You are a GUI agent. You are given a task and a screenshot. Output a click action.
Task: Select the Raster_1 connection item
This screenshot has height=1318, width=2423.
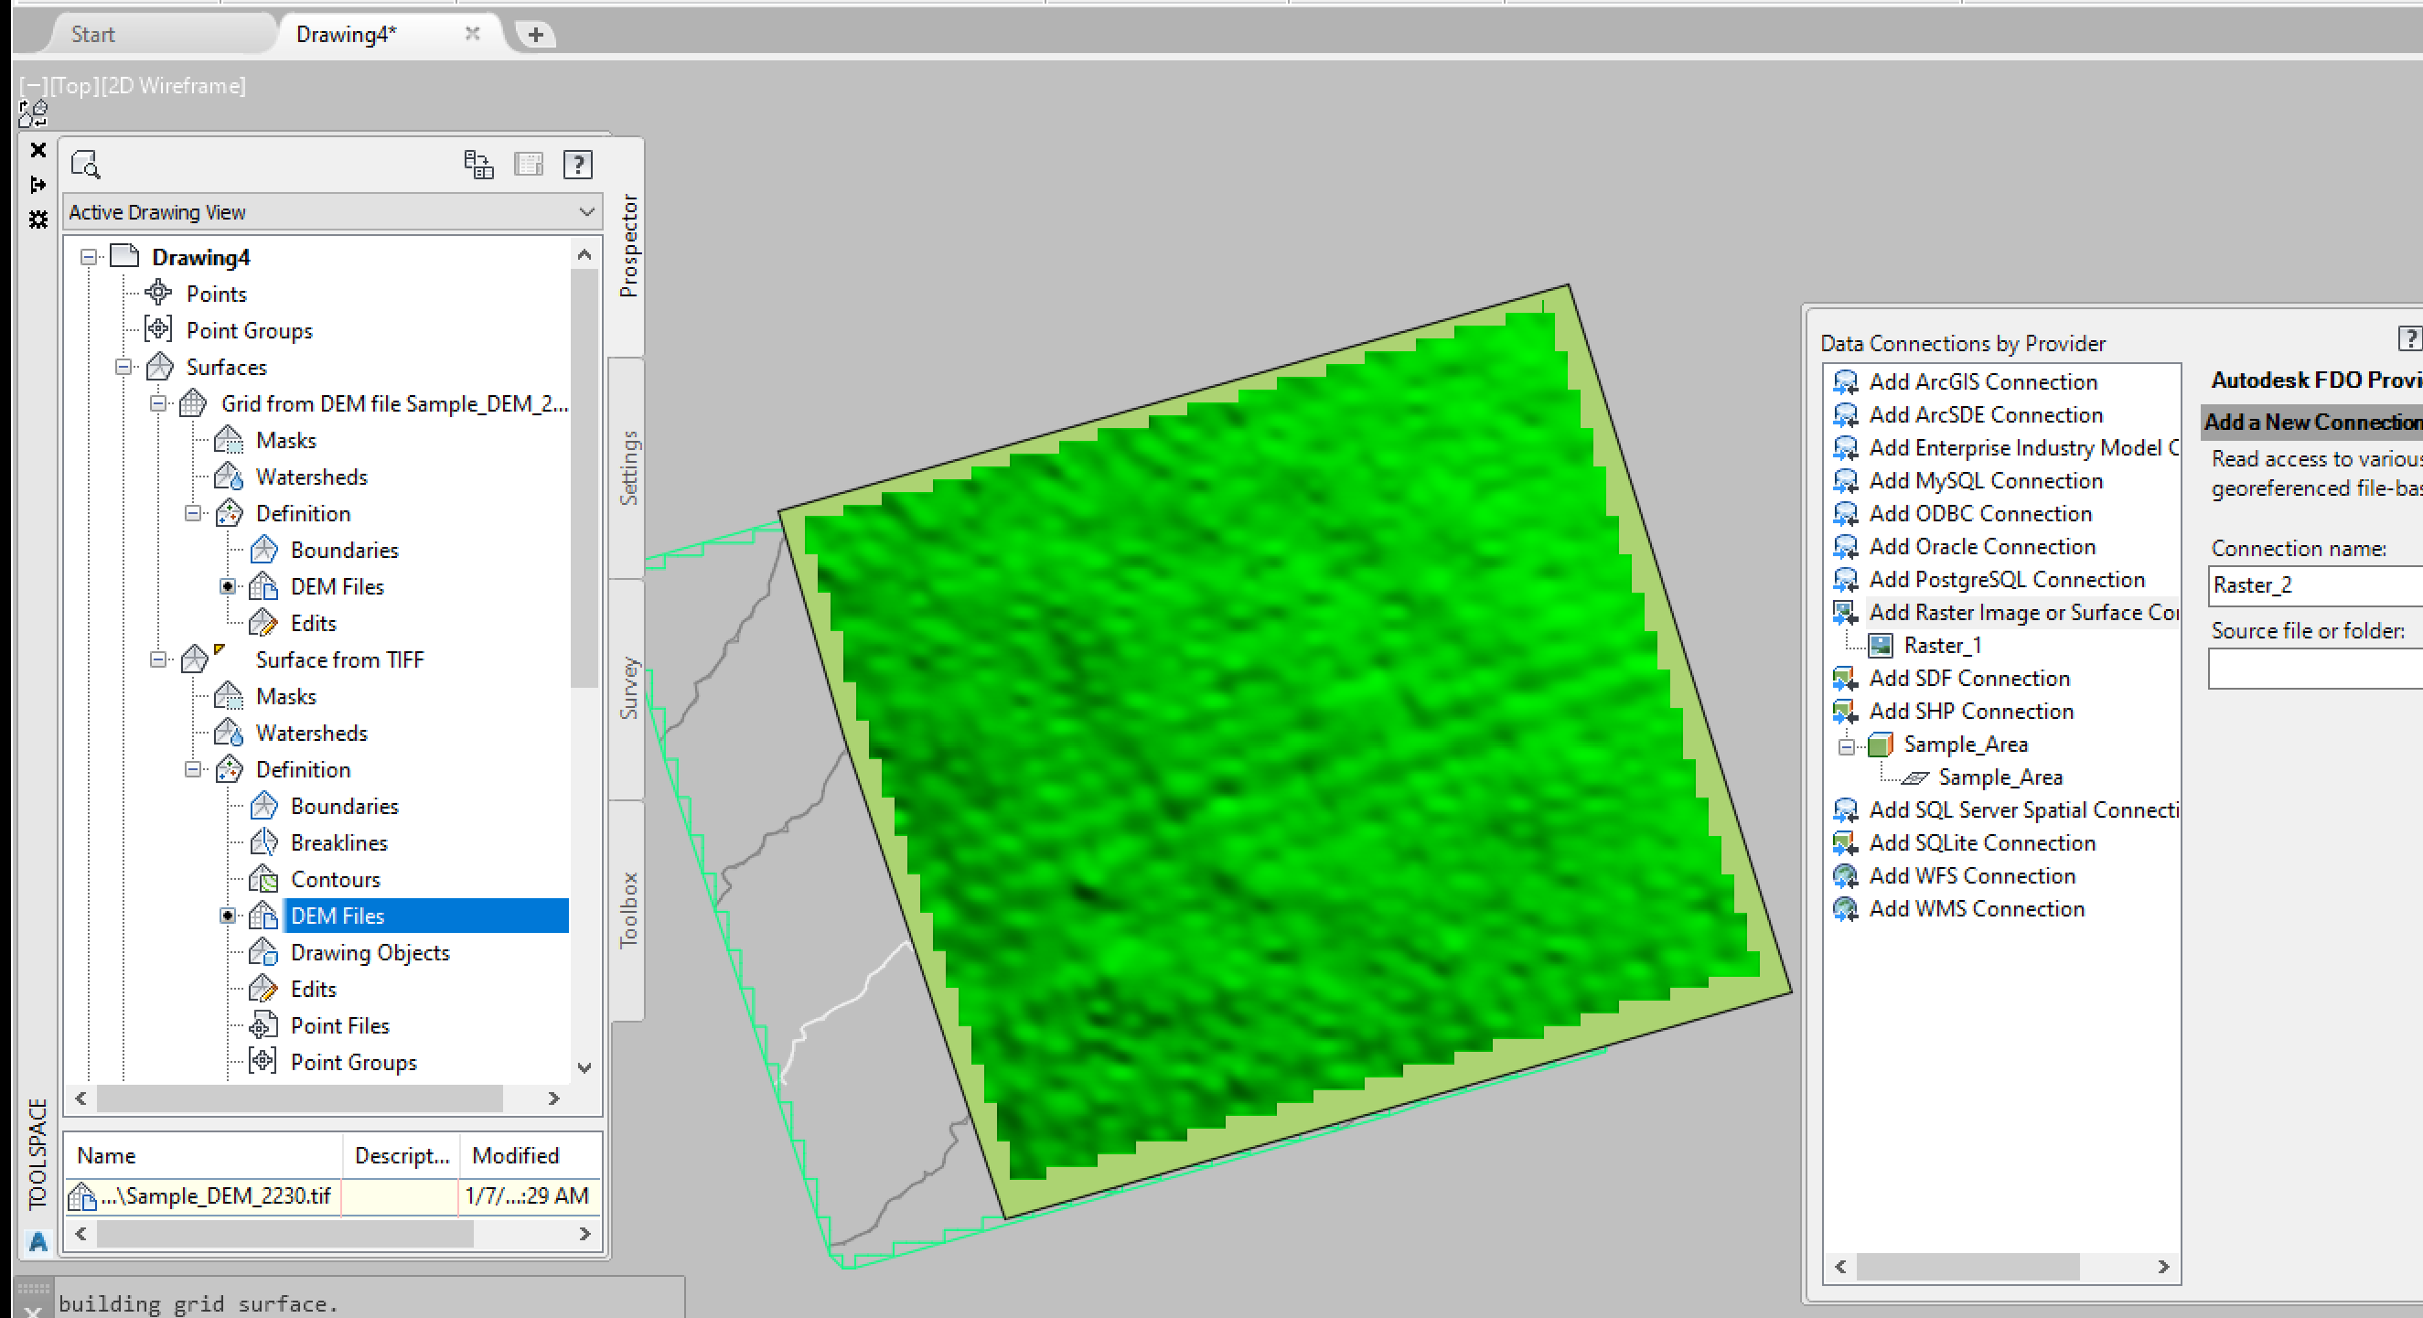pyautogui.click(x=1941, y=646)
